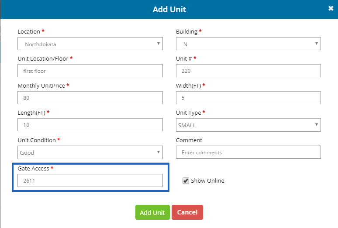338x228 pixels.
Task: Click the red Cancel button
Action: coord(187,212)
